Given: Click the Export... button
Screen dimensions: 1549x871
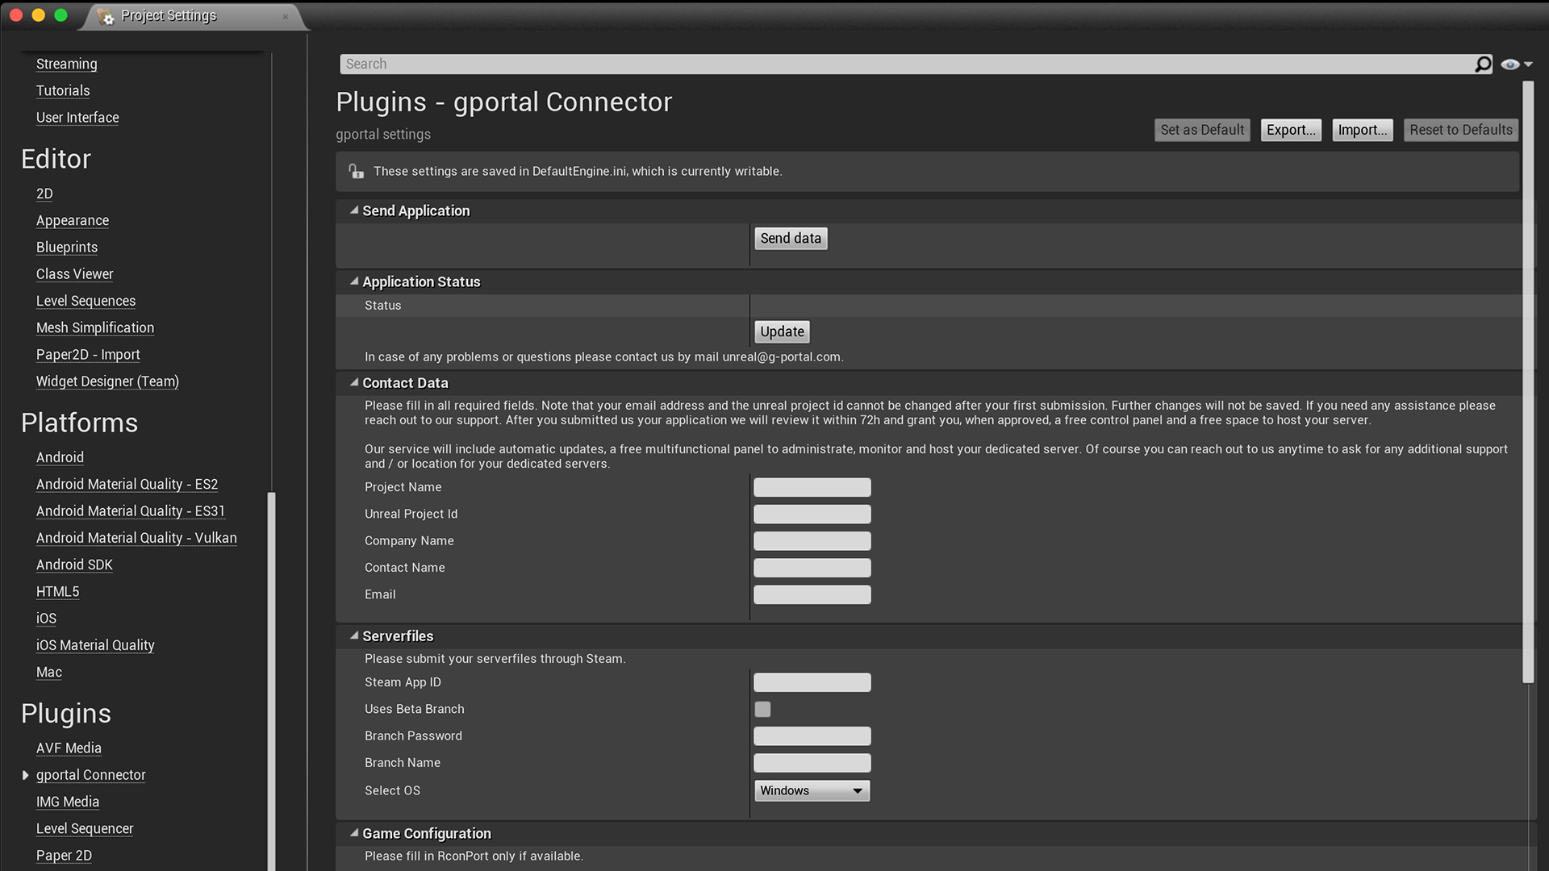Looking at the screenshot, I should click(1291, 130).
